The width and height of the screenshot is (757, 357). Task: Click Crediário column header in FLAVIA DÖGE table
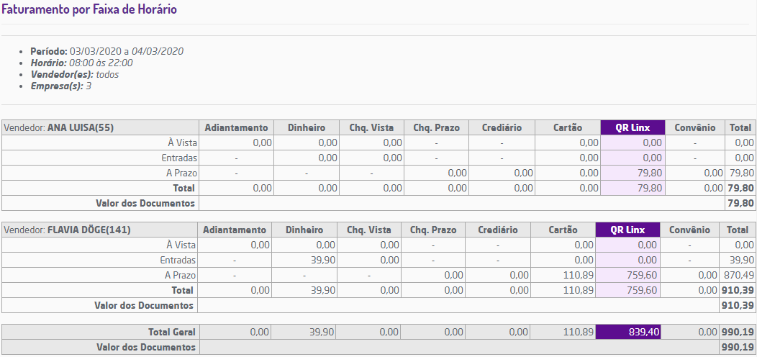497,230
